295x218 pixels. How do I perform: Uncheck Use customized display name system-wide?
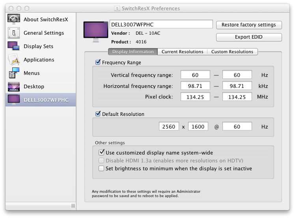tap(101, 152)
